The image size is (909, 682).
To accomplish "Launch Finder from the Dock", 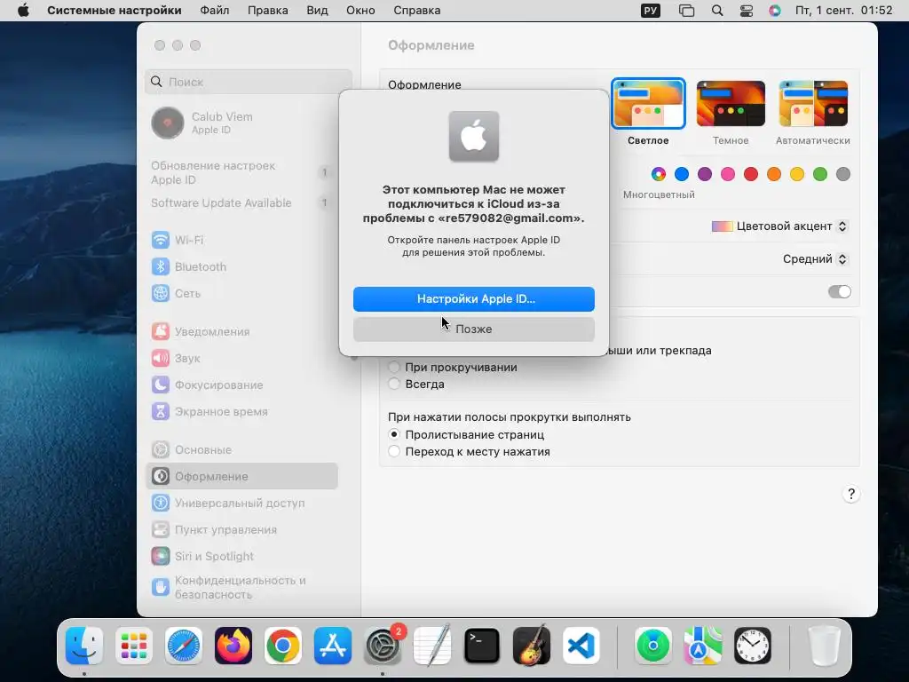I will [x=84, y=646].
